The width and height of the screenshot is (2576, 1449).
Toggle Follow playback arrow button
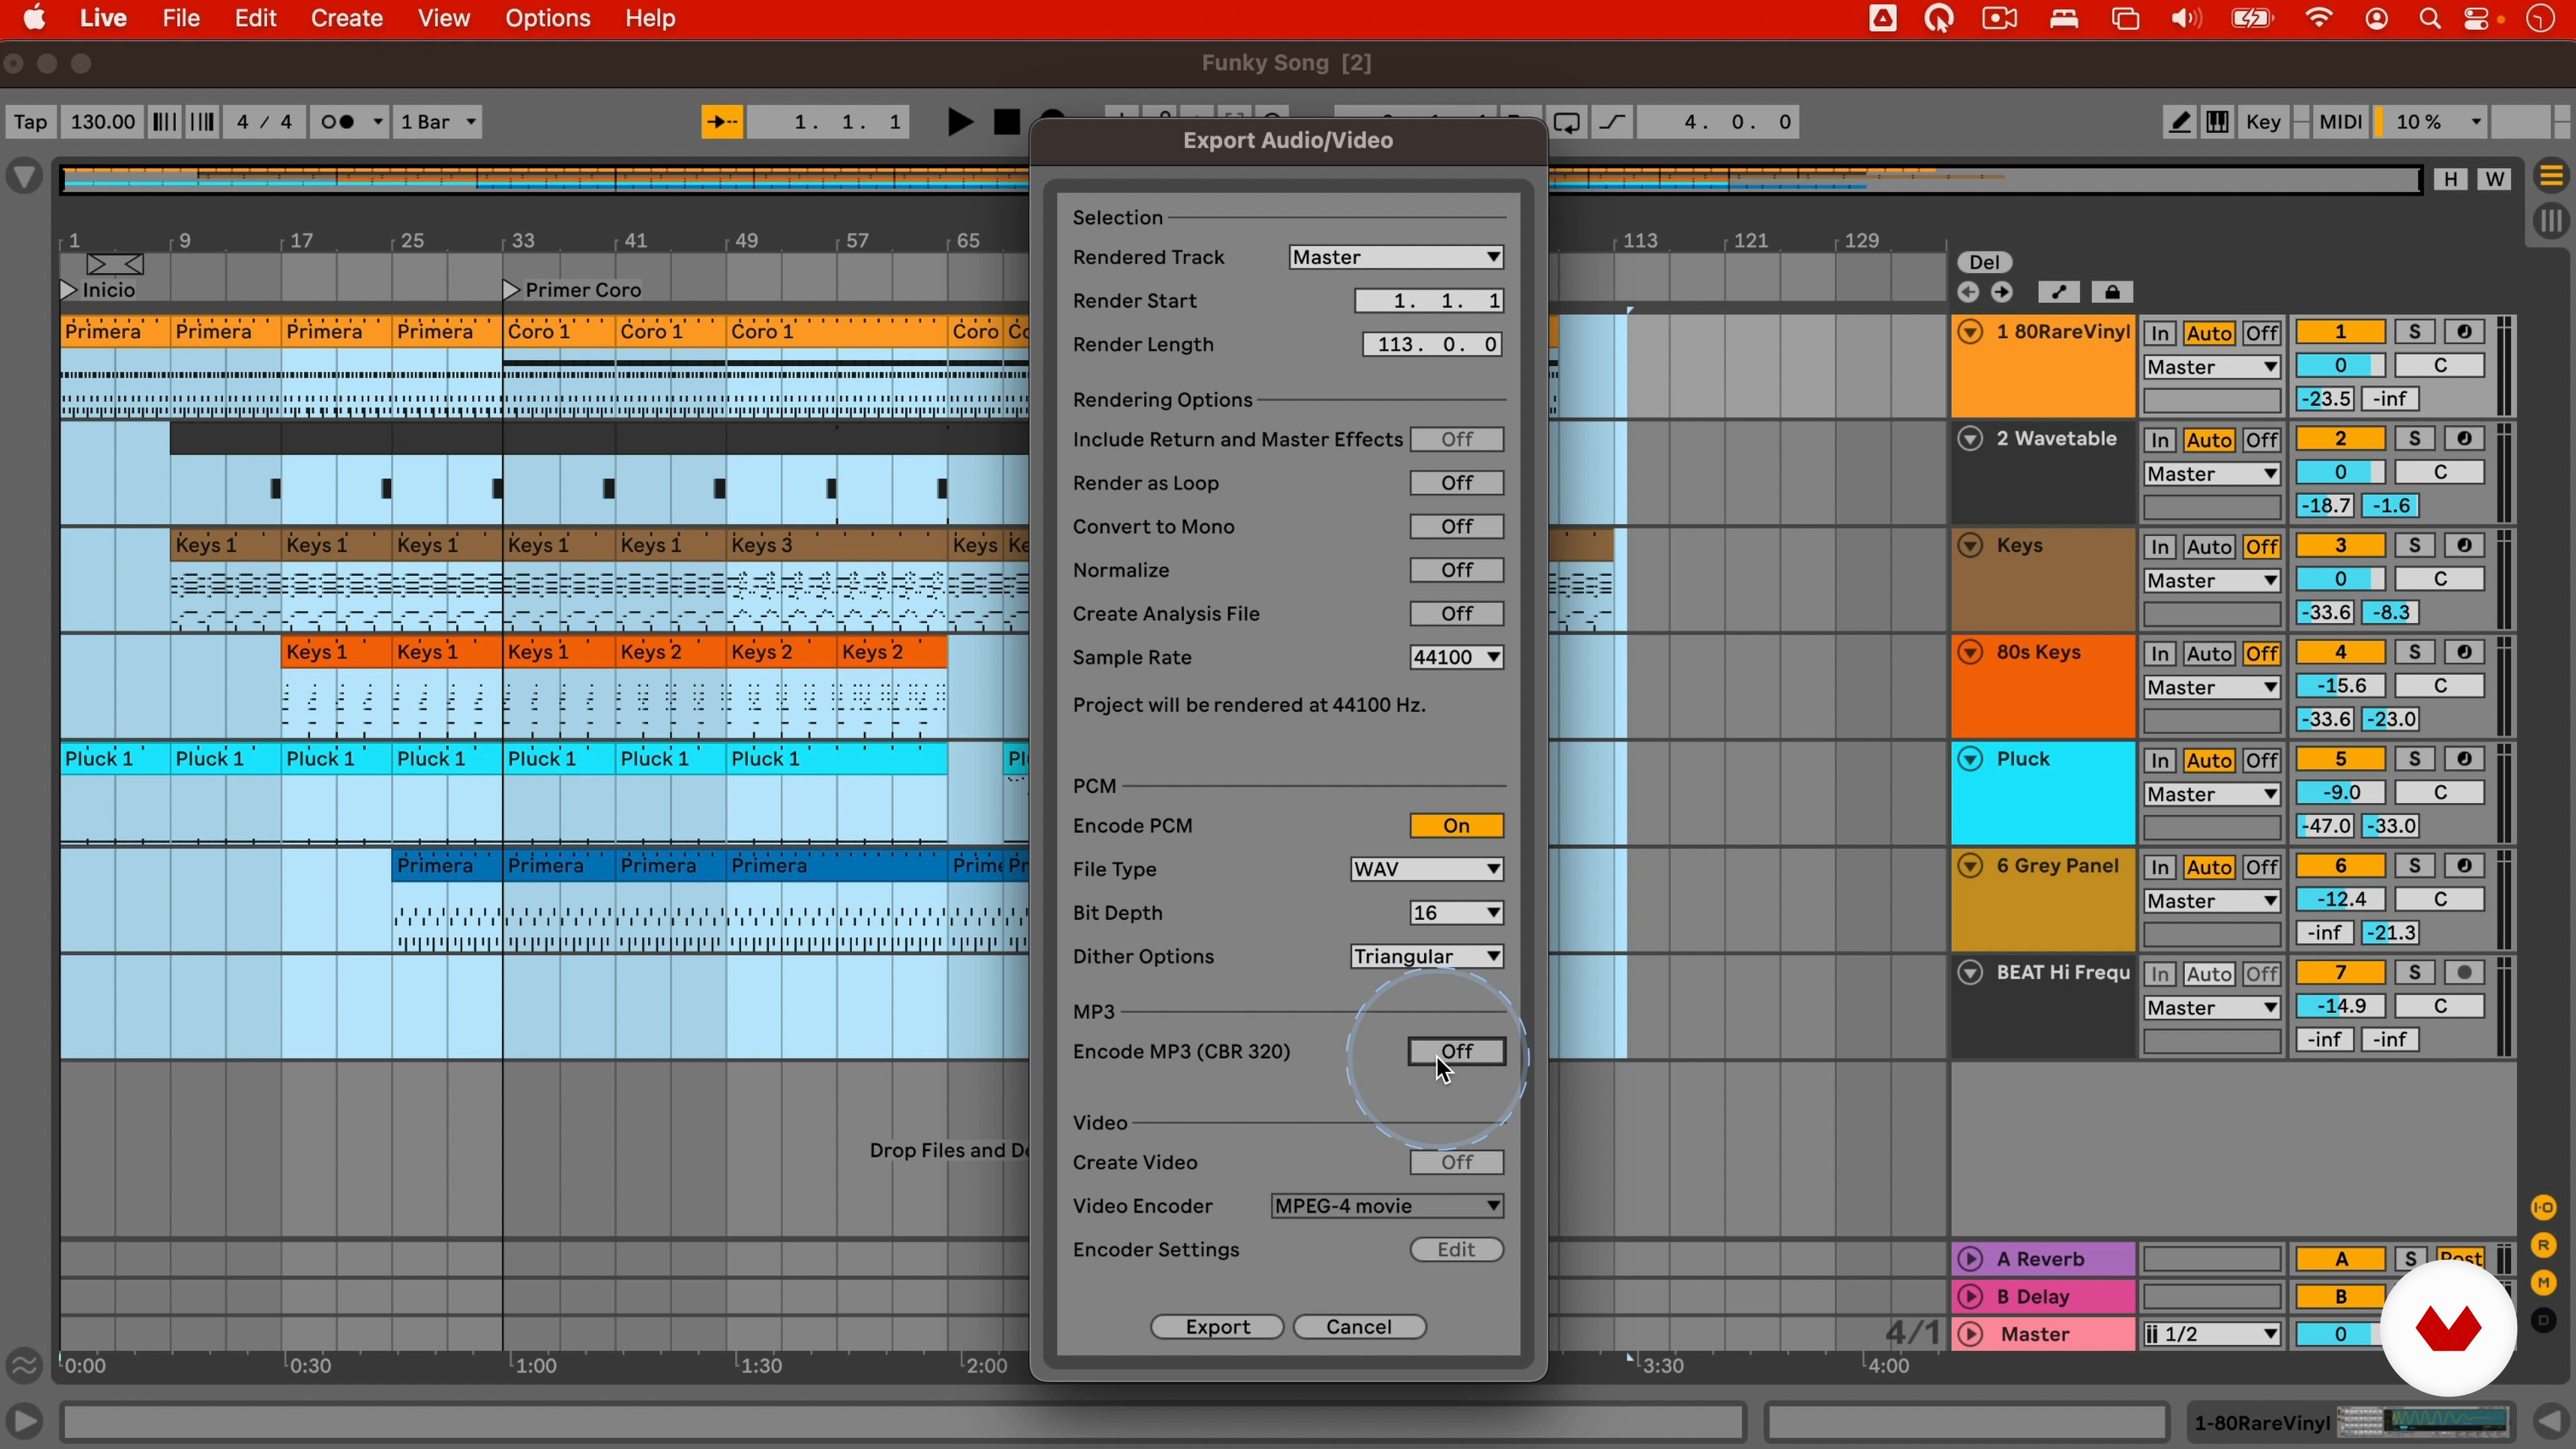[x=721, y=122]
